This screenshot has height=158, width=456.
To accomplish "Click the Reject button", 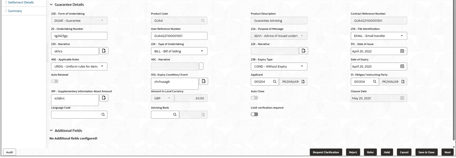I will click(353, 152).
